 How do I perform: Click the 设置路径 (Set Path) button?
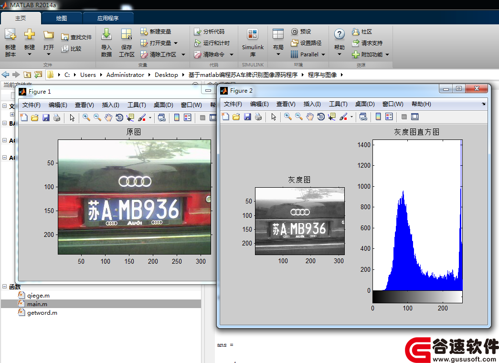pos(306,43)
